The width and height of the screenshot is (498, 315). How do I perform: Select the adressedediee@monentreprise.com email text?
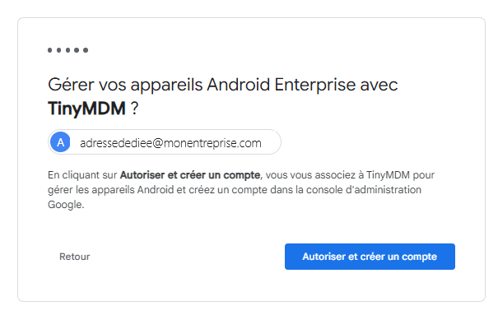click(170, 143)
